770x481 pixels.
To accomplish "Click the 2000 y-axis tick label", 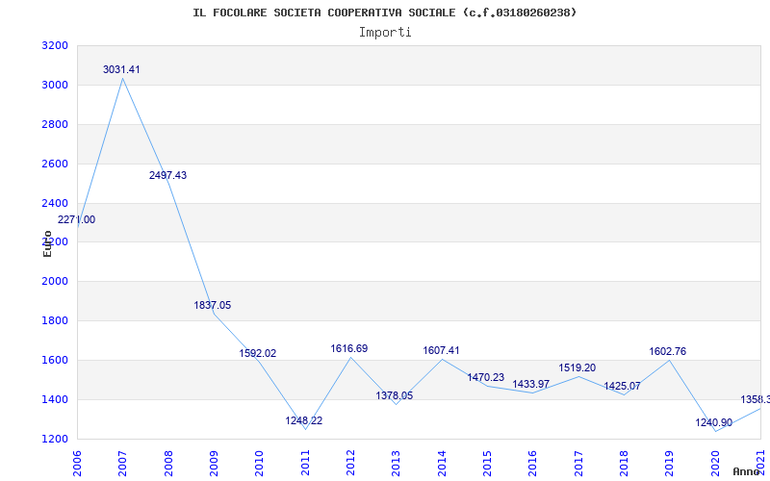I will 56,282.
